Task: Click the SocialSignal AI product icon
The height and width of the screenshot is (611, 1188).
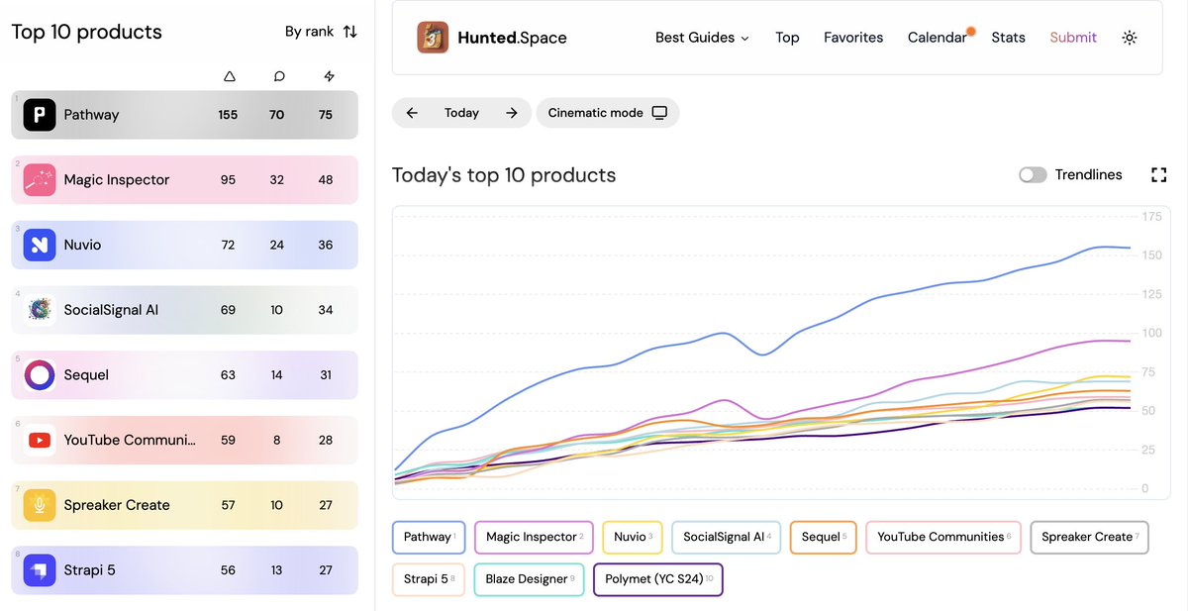Action: pos(40,310)
